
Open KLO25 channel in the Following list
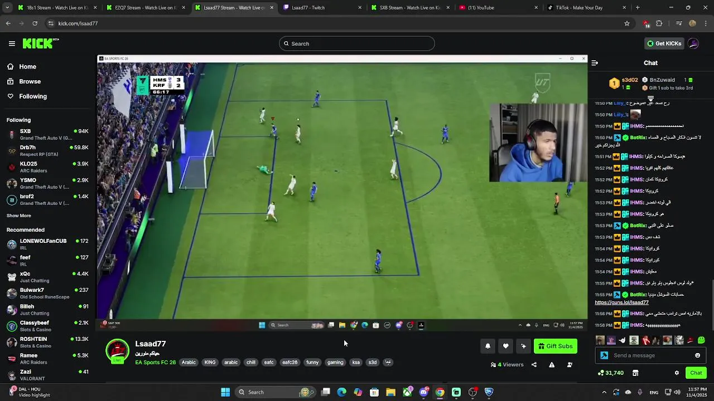[x=48, y=167]
